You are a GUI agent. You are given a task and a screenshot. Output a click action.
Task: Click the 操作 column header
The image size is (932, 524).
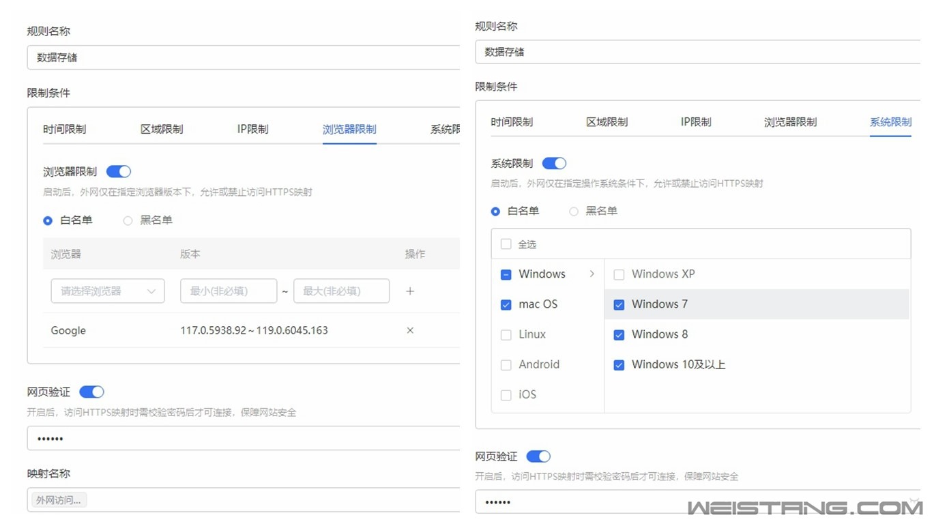point(415,254)
